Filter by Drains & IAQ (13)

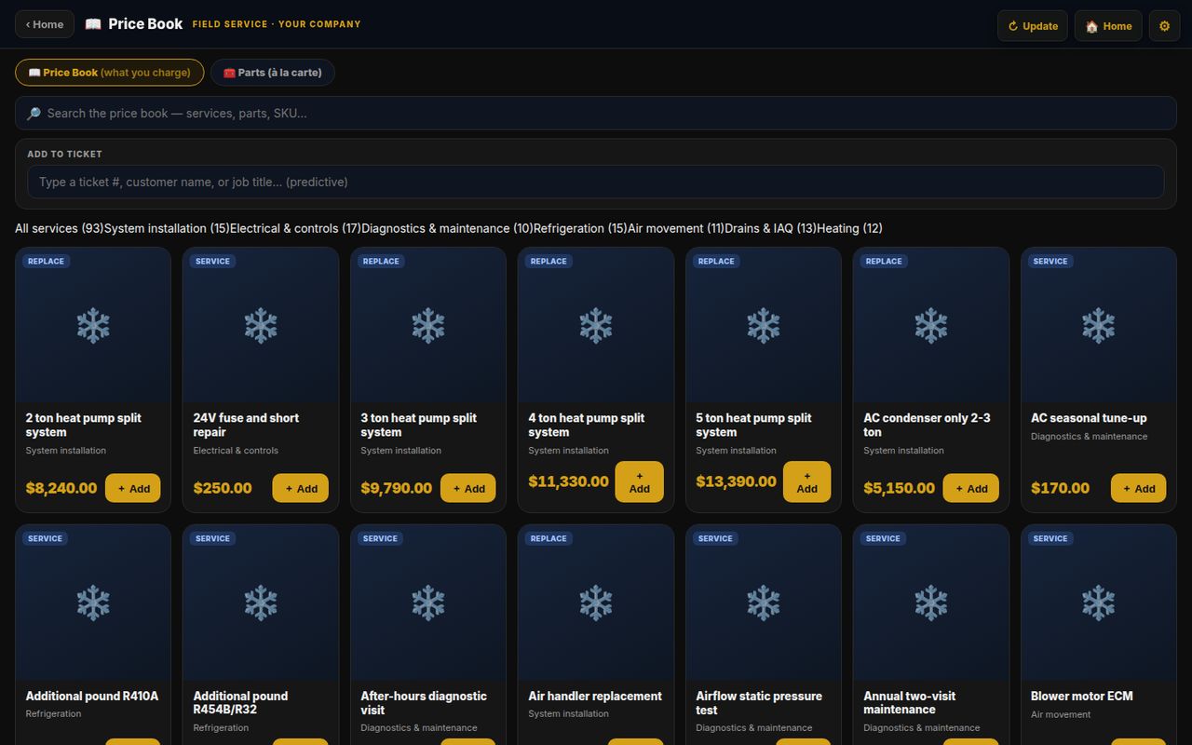(770, 228)
